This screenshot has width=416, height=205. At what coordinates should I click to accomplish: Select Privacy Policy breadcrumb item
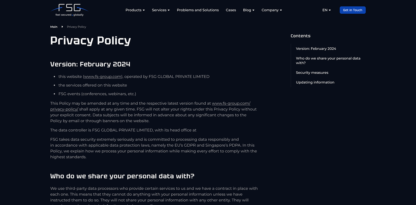click(76, 27)
